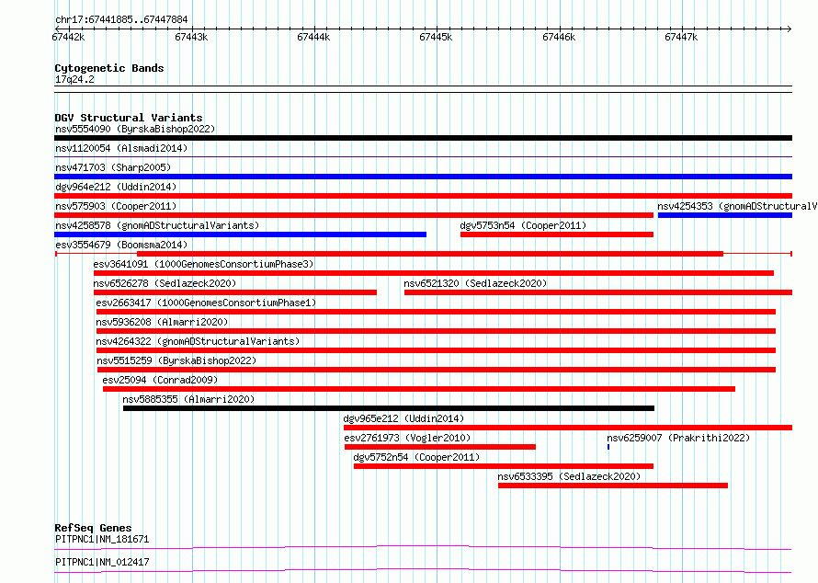
Task: Open the dgv5752n54 (Cooper2011) label
Action: (417, 457)
